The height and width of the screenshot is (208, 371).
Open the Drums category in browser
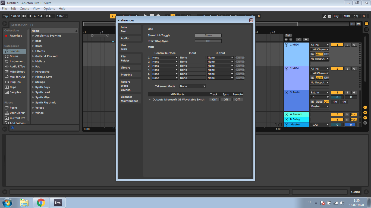point(14,56)
